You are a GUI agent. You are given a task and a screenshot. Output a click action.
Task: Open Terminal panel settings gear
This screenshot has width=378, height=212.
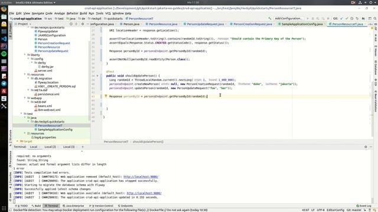coord(366,147)
